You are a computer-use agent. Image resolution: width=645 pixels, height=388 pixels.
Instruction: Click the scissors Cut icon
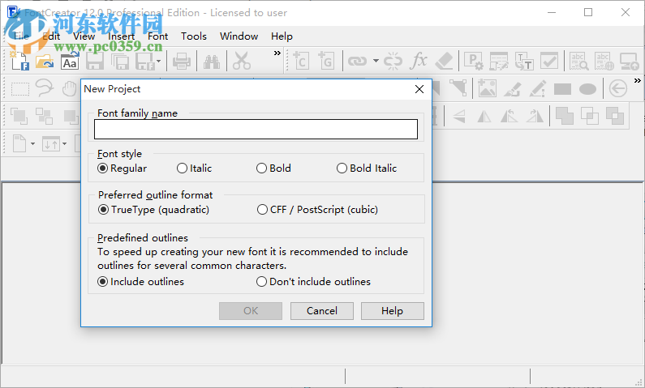pos(242,62)
